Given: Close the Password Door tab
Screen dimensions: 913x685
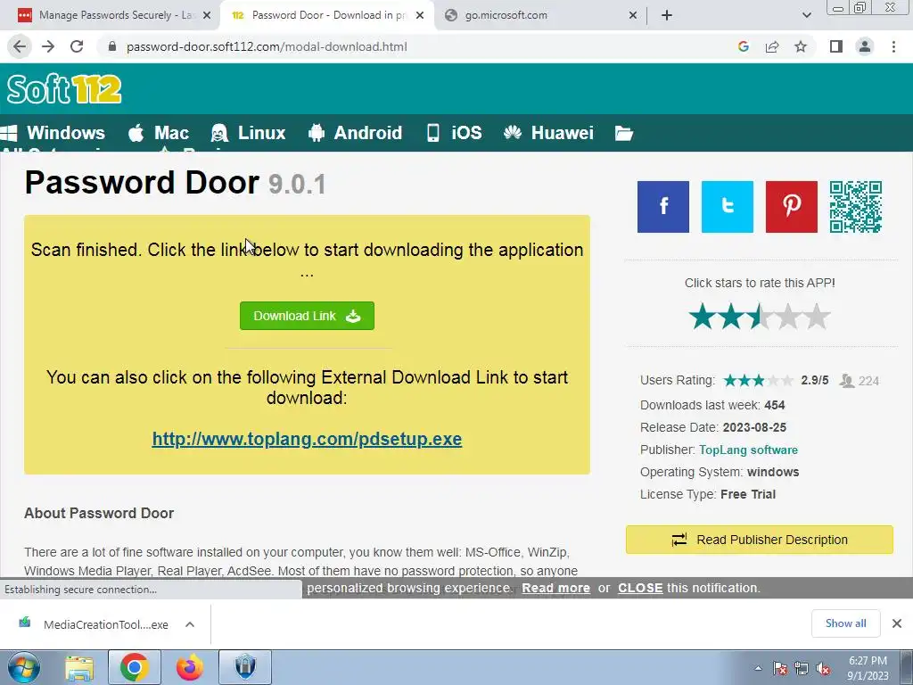Looking at the screenshot, I should point(420,15).
